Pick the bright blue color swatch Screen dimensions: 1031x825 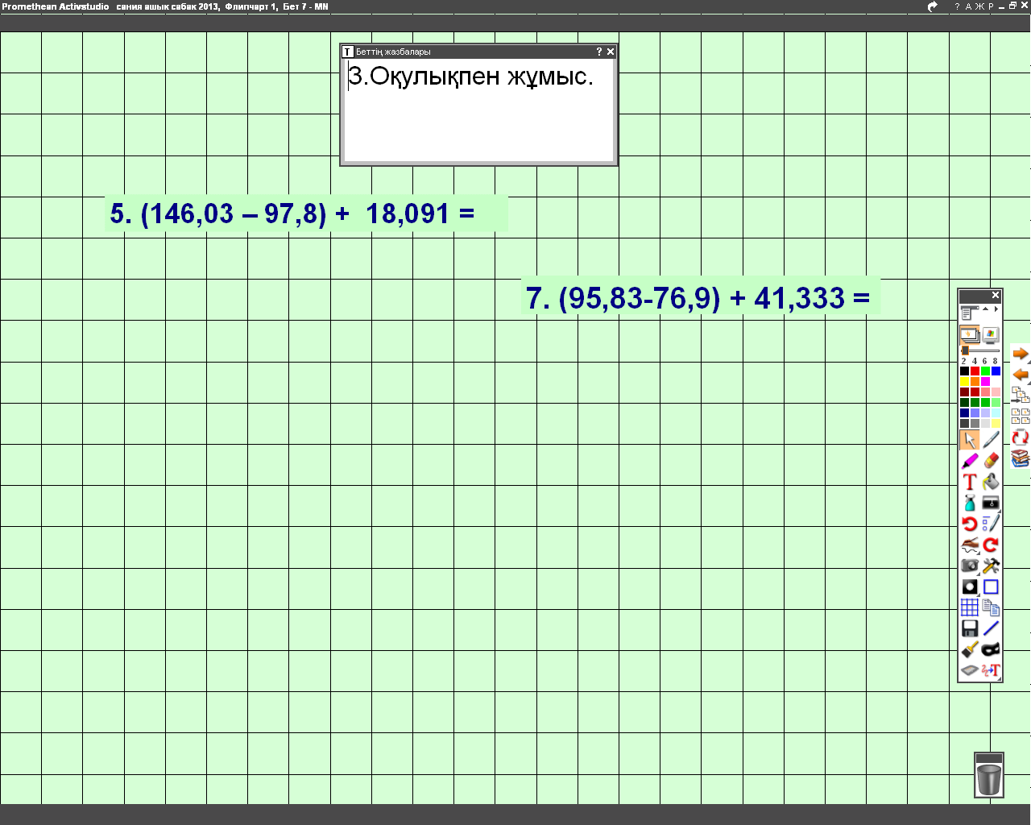click(x=996, y=371)
